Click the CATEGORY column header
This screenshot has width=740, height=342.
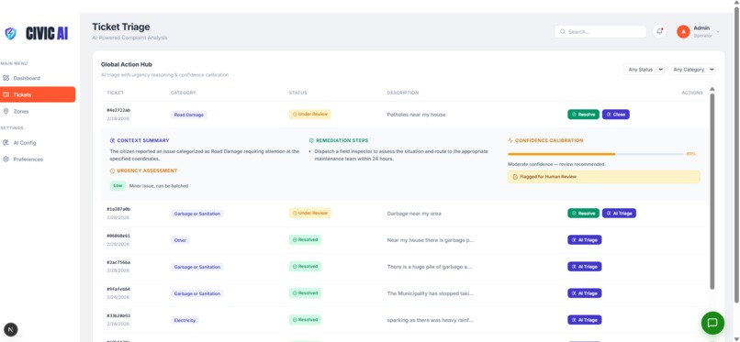[183, 93]
